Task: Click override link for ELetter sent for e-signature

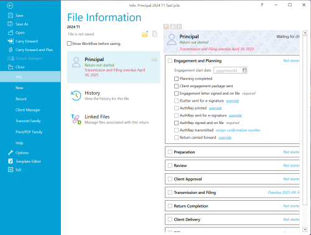Action: tap(233, 101)
